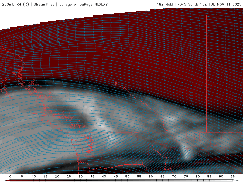This screenshot has width=243, height=182.
Task: Click the "250mb RH (%)" title text
Action: (15, 4)
